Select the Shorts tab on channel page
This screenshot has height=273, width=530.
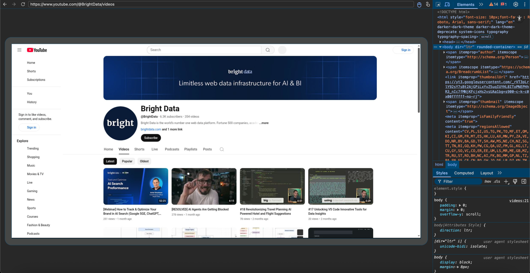[139, 149]
